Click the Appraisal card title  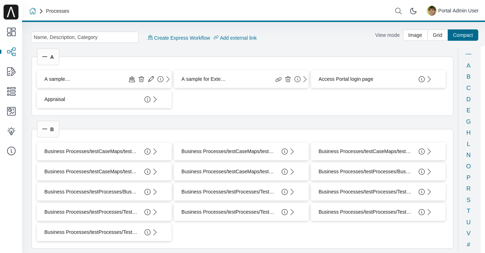coord(55,99)
